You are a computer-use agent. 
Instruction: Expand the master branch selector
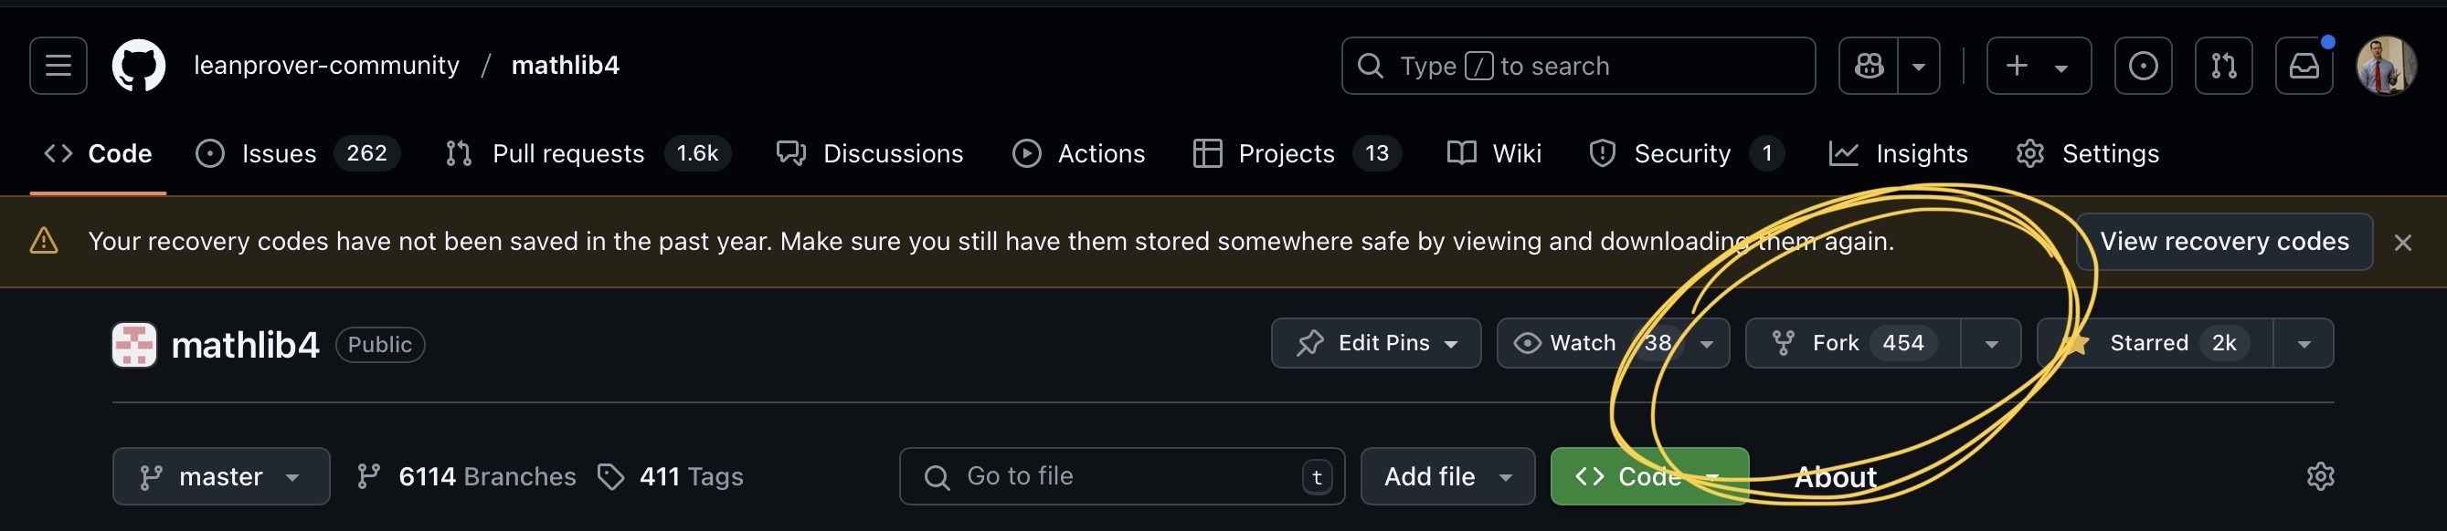pyautogui.click(x=220, y=476)
